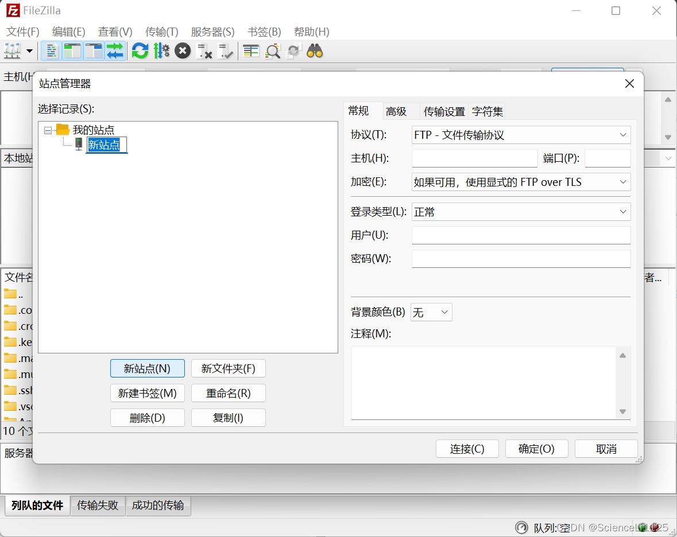Select the 我的站点 folder entry
Viewport: 677px width, 537px height.
93,130
